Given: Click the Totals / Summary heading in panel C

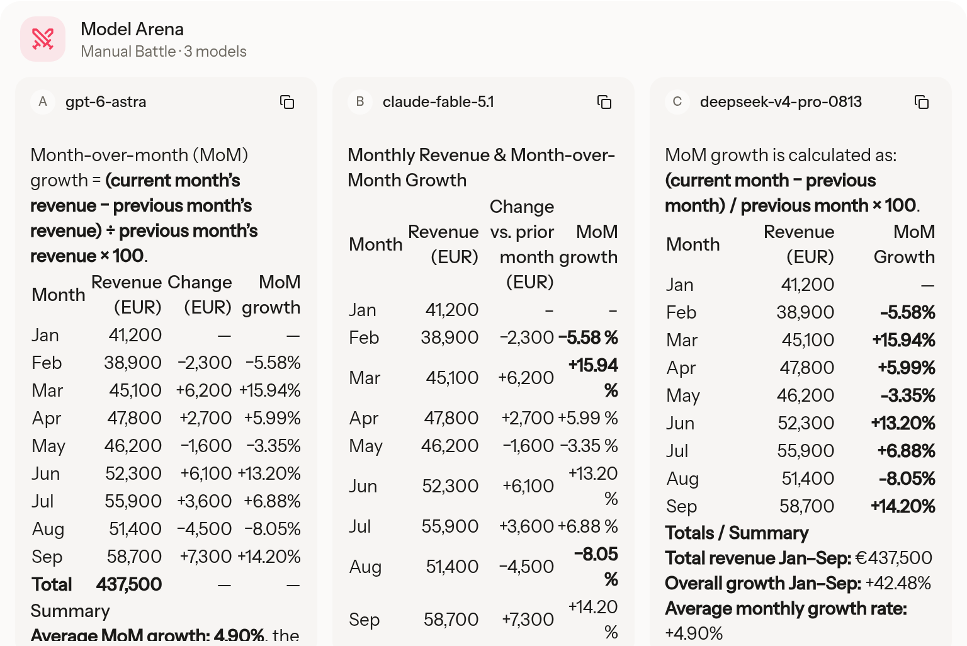Looking at the screenshot, I should coord(737,533).
